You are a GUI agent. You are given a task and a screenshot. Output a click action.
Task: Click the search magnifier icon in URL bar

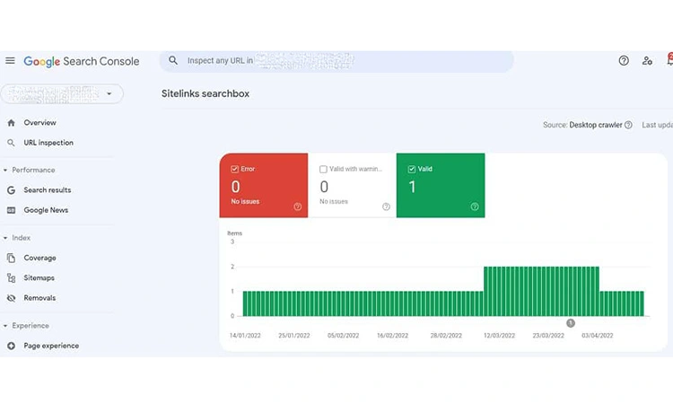pyautogui.click(x=173, y=60)
